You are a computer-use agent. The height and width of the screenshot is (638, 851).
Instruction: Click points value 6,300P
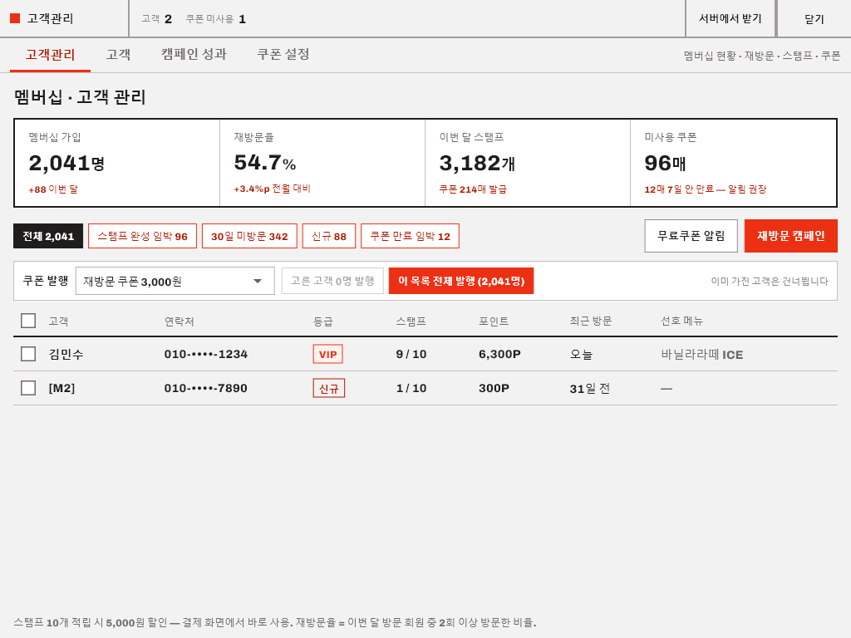coord(499,354)
